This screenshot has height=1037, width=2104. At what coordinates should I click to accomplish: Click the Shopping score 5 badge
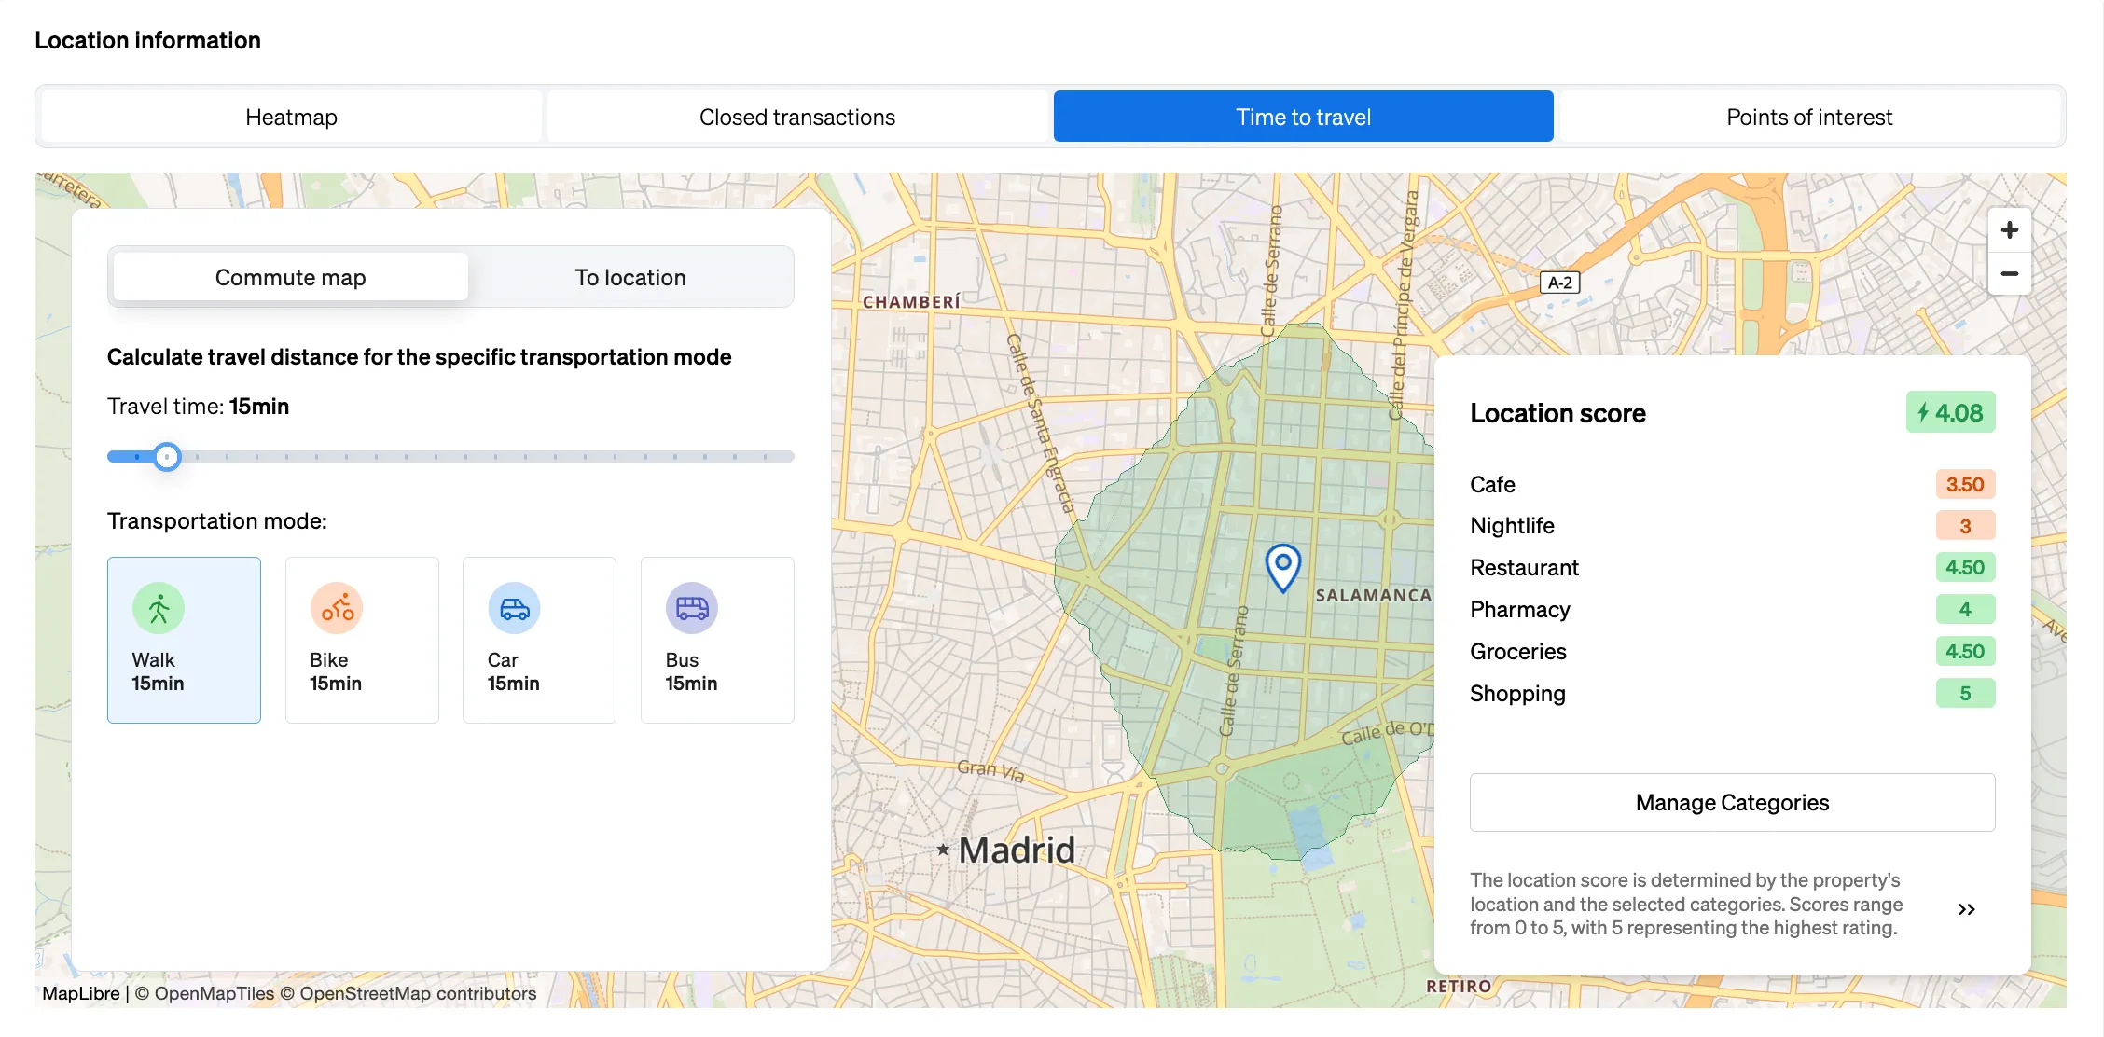[1965, 693]
